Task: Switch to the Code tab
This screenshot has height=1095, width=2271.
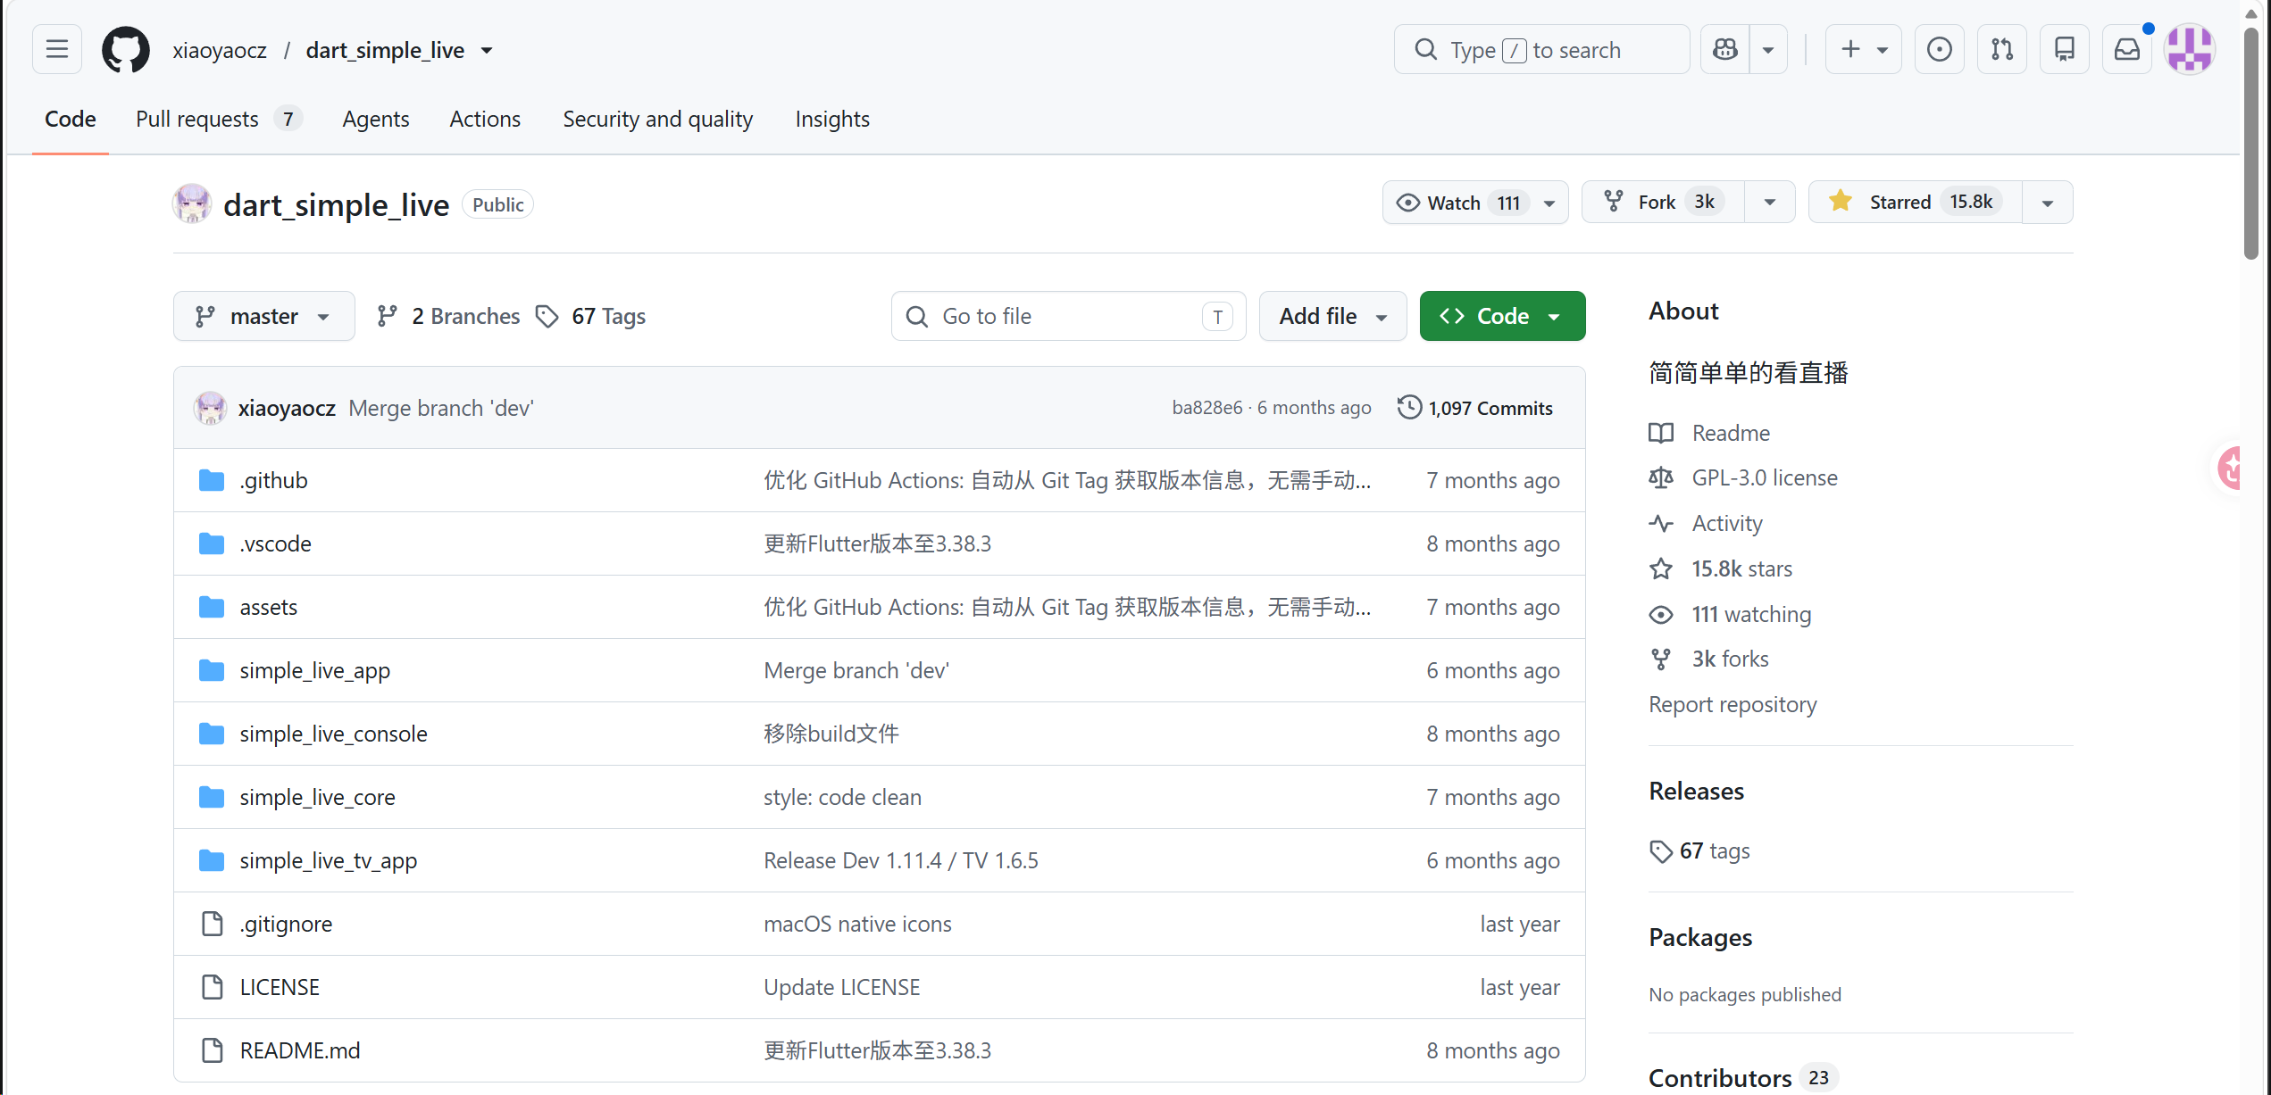Action: pos(71,119)
